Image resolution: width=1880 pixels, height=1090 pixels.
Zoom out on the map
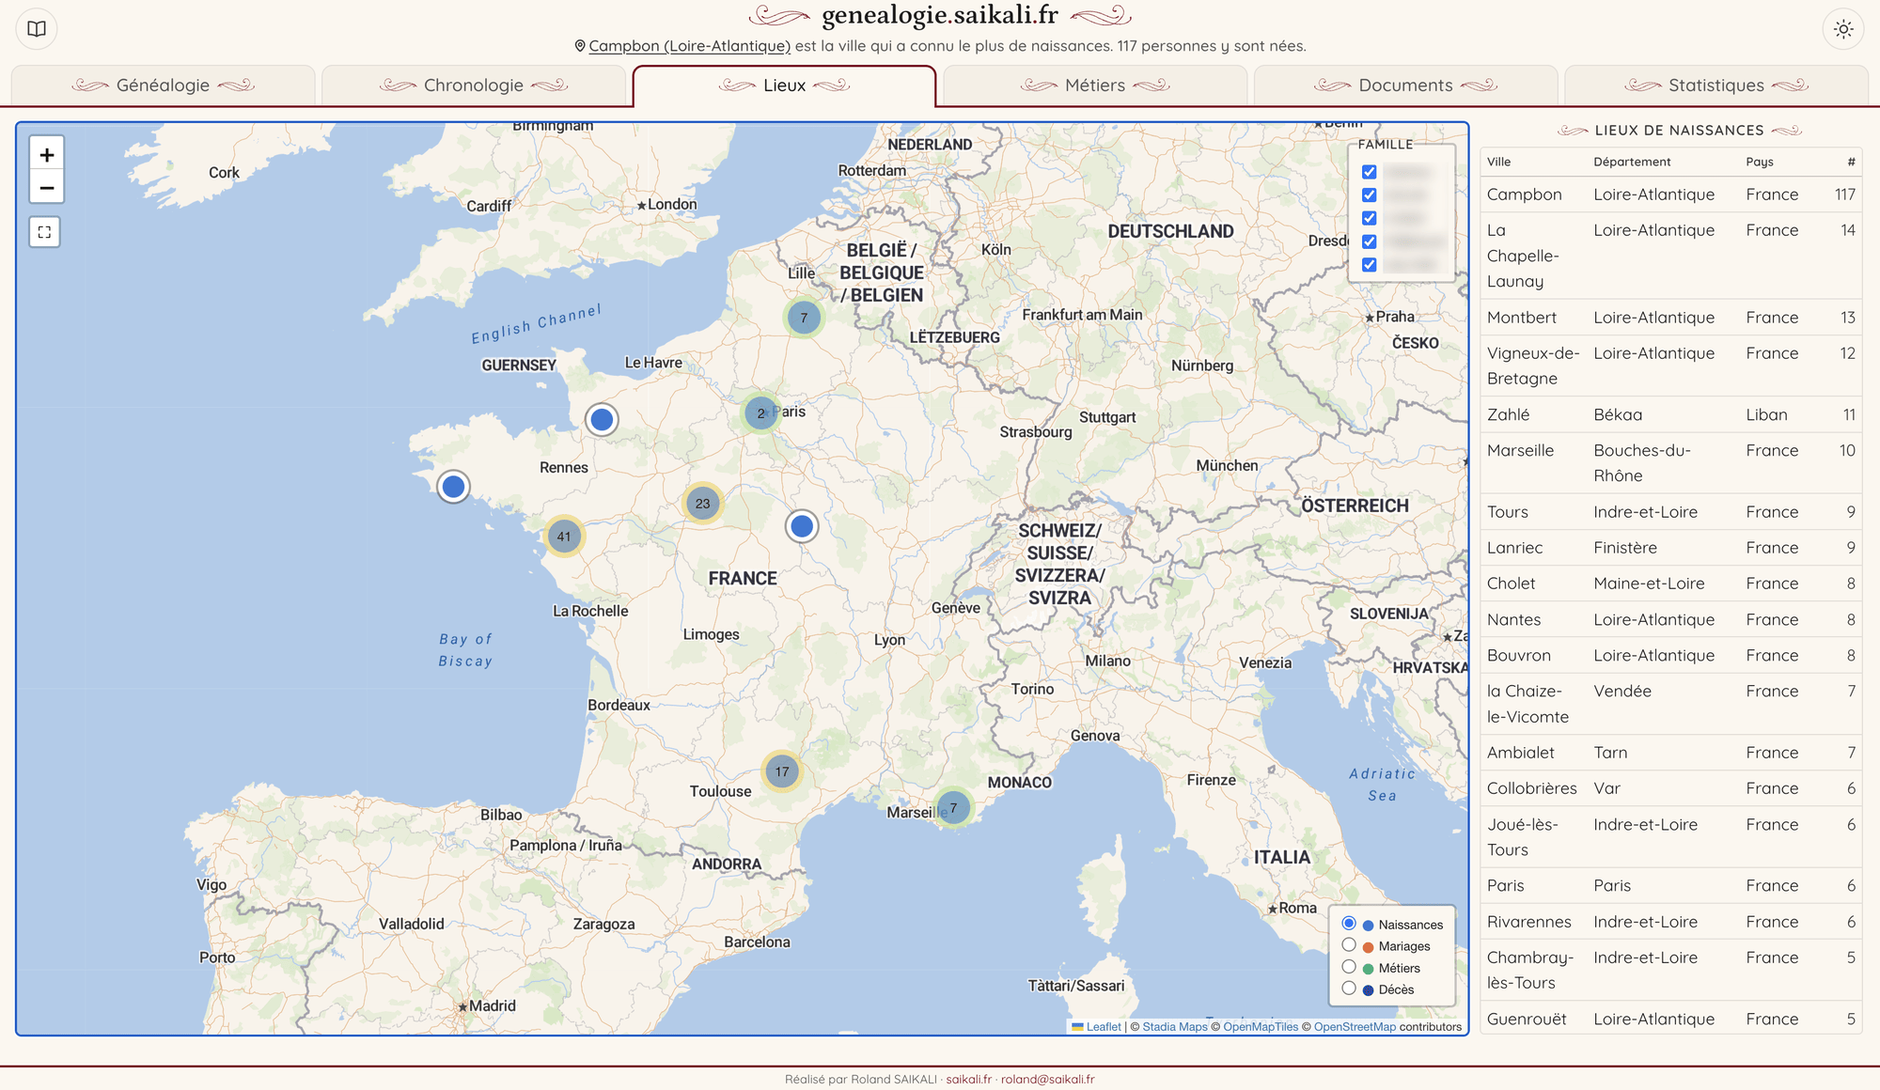[x=46, y=188]
